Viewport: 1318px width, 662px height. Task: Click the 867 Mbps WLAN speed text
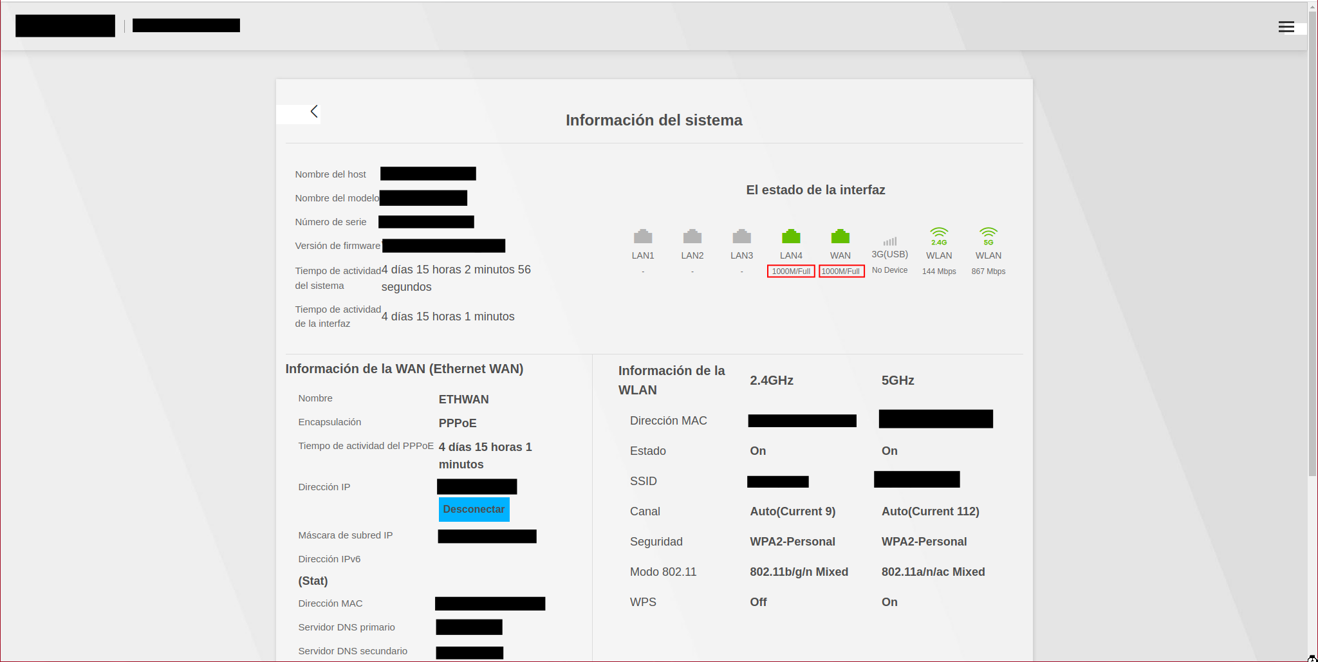pyautogui.click(x=988, y=271)
